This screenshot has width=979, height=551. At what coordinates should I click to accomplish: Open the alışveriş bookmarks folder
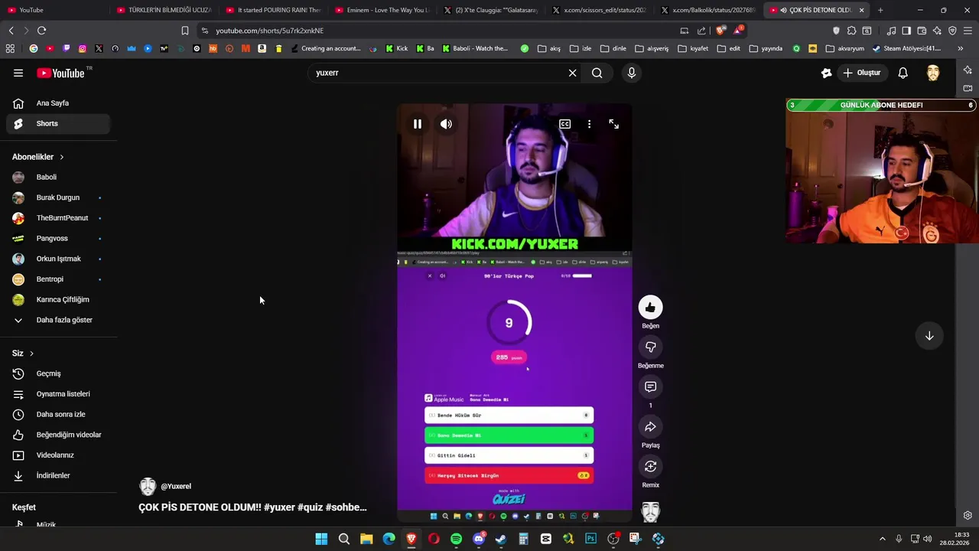tap(652, 48)
